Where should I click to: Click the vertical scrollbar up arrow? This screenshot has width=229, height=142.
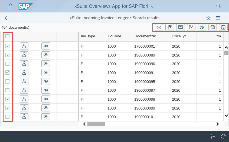point(226,47)
